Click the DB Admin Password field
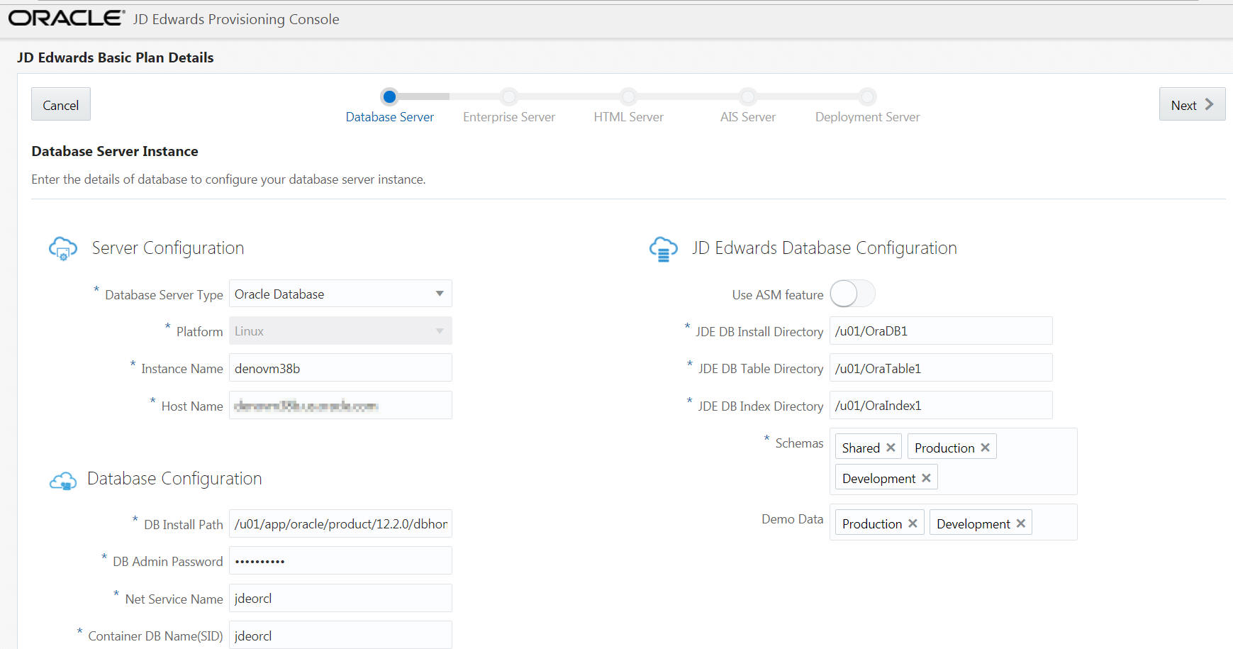 [x=340, y=560]
